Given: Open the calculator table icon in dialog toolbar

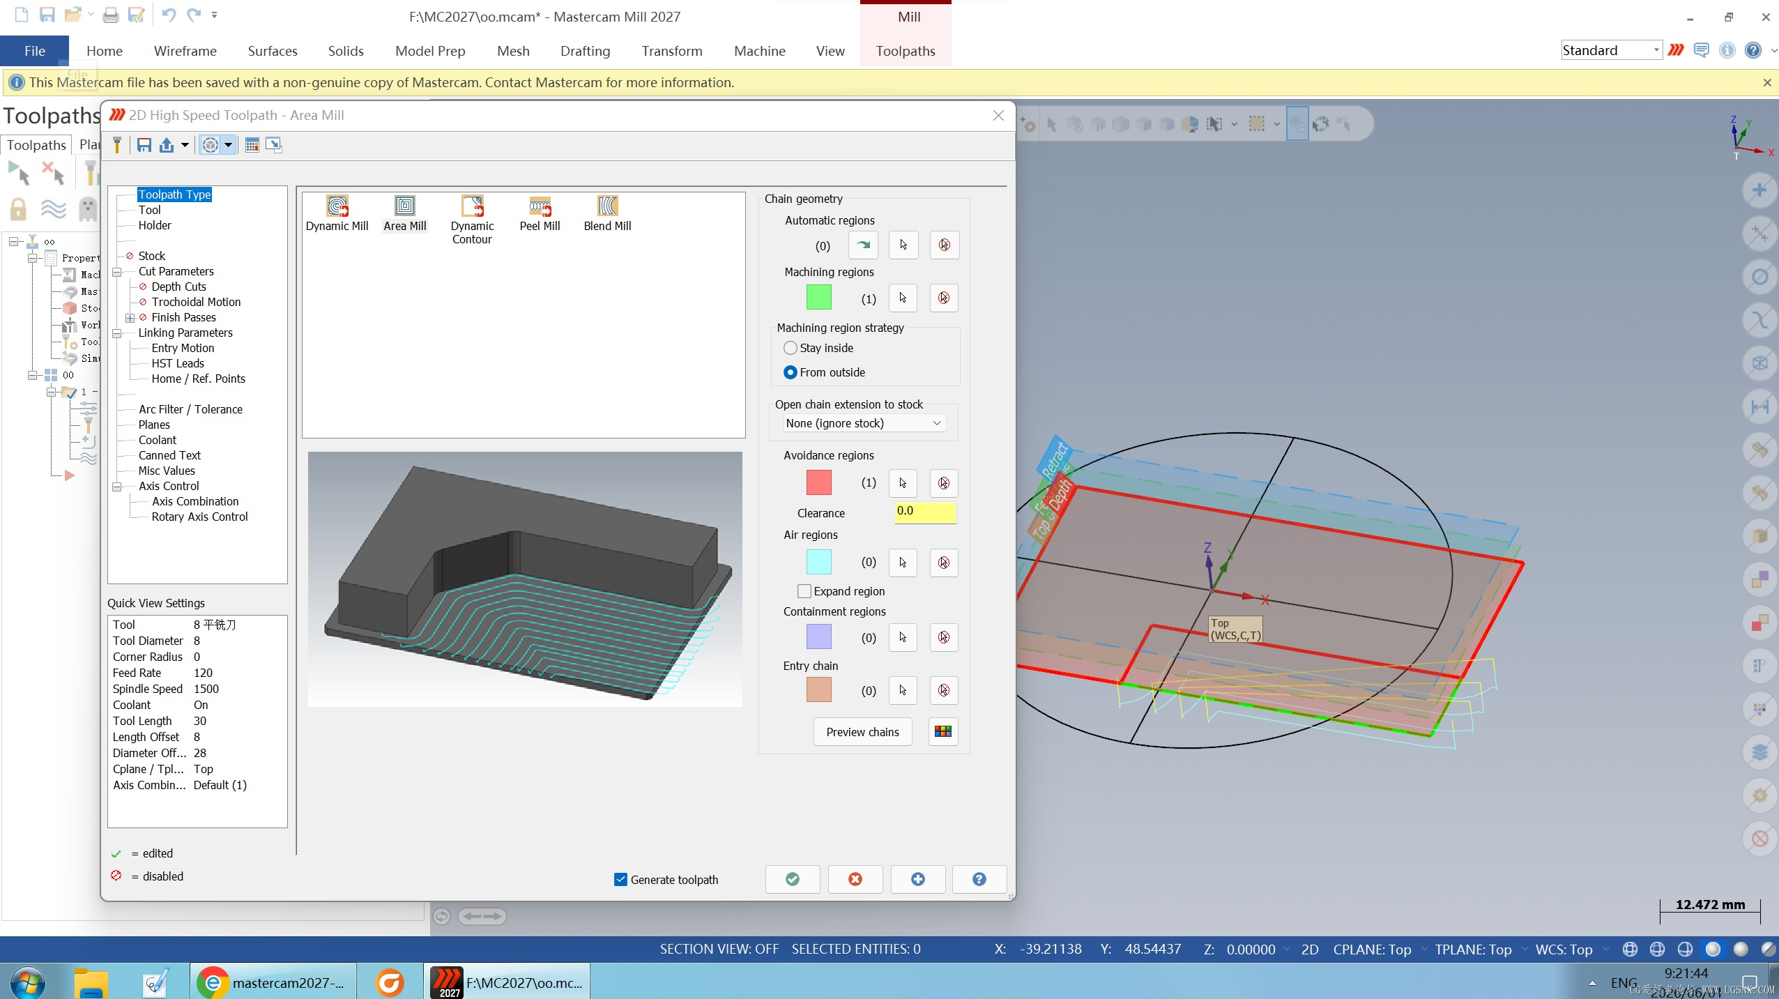Looking at the screenshot, I should coord(252,145).
